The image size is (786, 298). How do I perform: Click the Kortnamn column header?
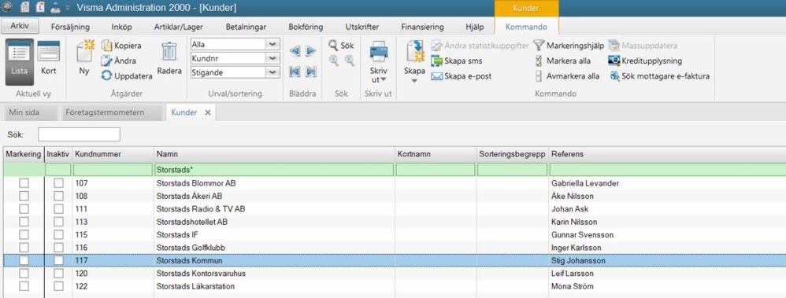pos(435,154)
